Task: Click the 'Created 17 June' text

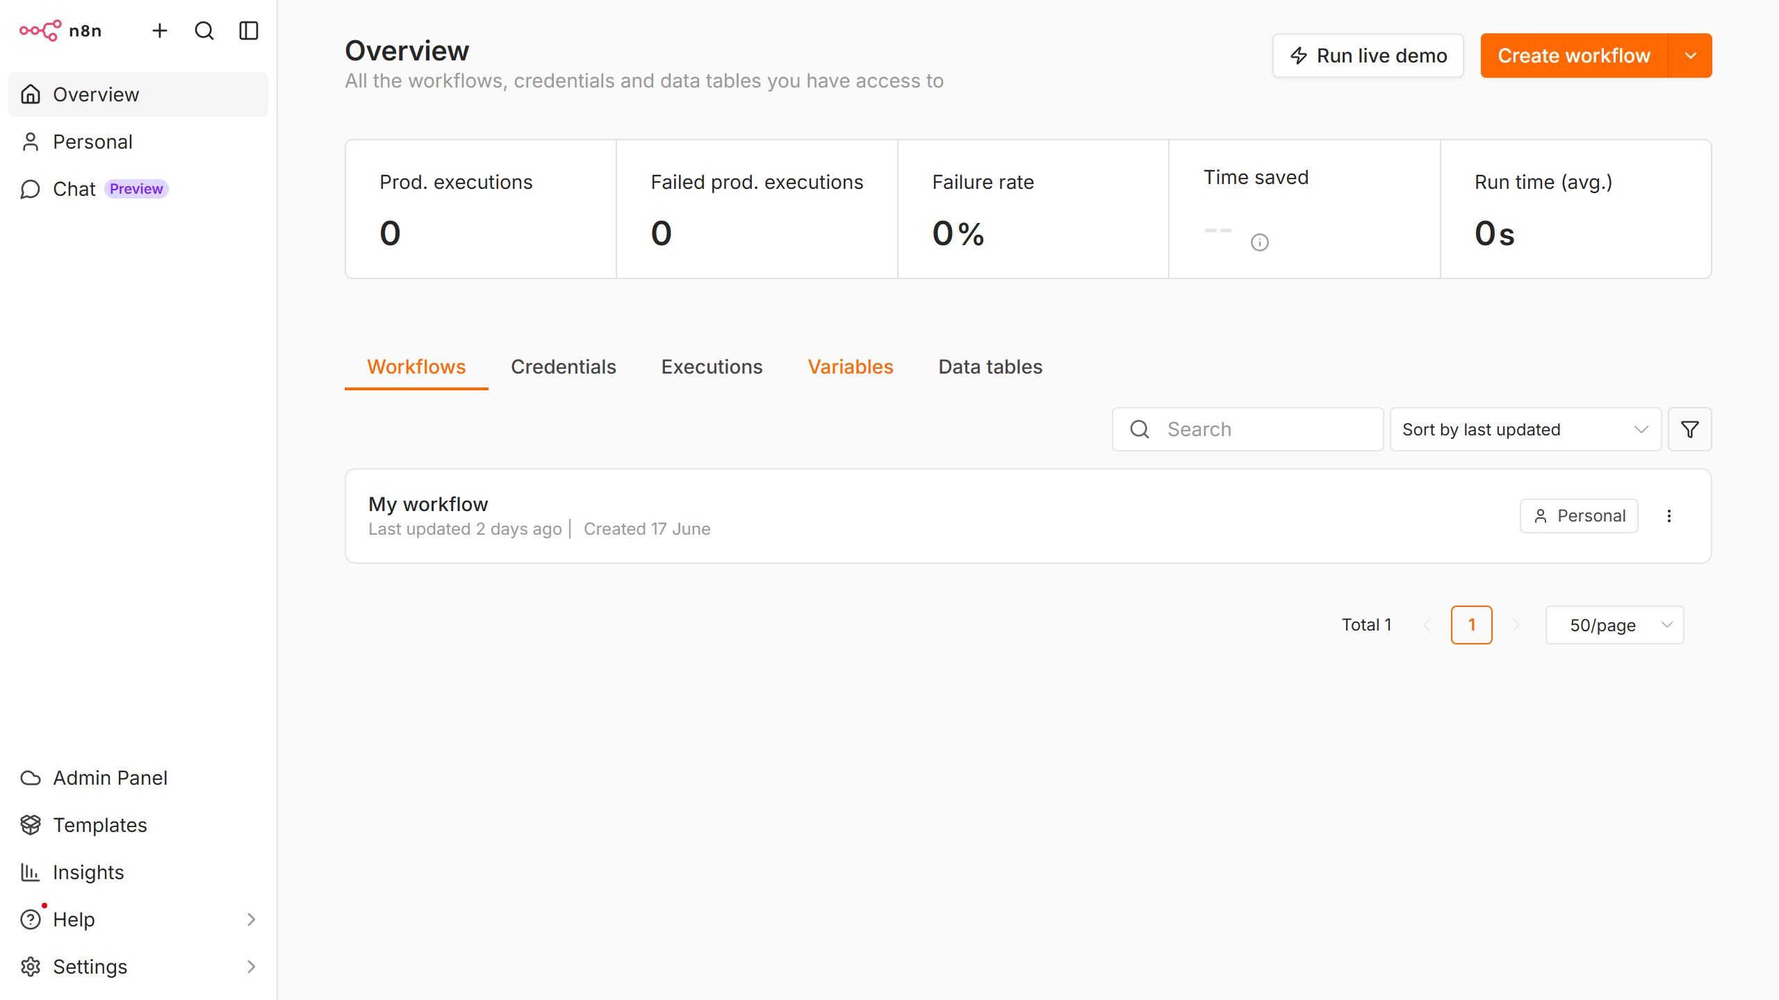Action: 647,529
